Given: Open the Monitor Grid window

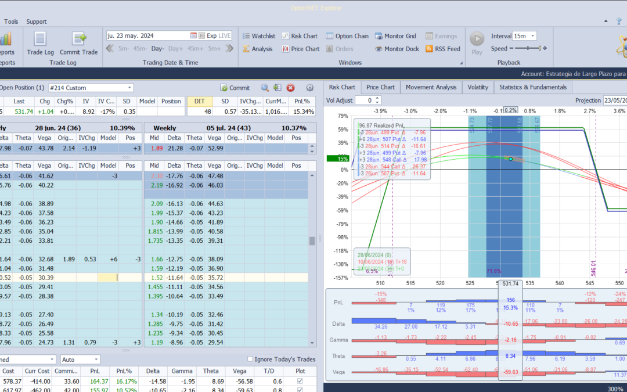Looking at the screenshot, I should (395, 36).
